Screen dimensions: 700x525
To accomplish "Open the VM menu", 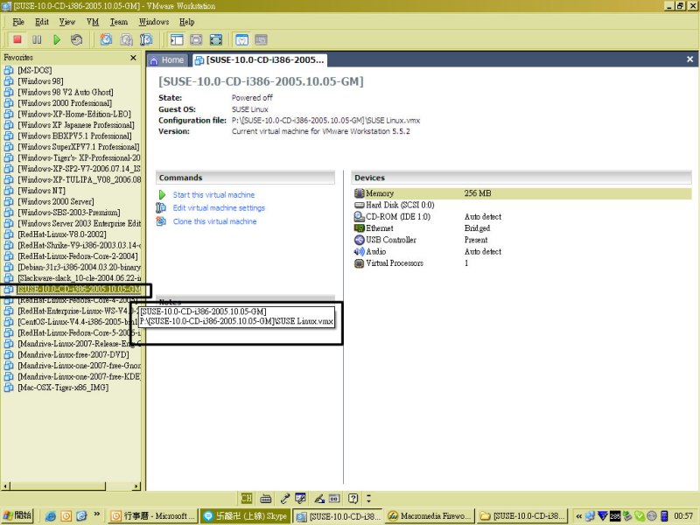I will 93,22.
